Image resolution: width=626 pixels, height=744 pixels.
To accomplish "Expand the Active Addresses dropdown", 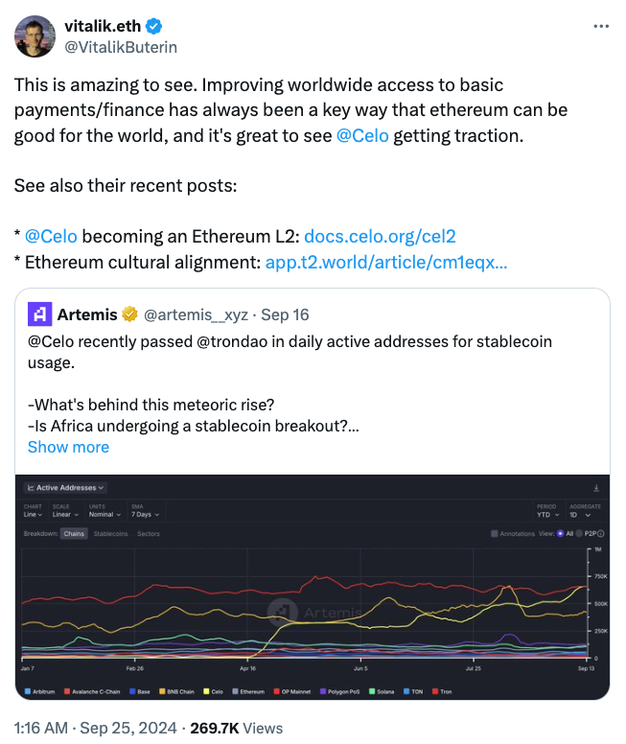I will (65, 488).
